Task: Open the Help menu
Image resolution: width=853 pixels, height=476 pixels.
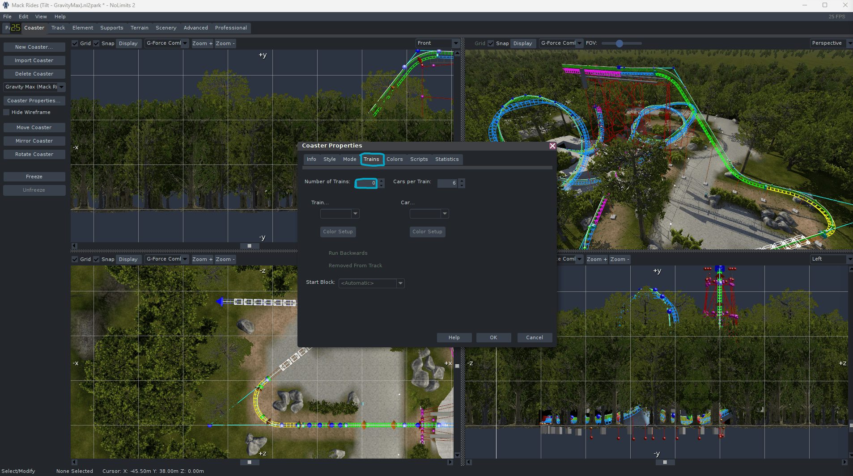Action: point(60,17)
